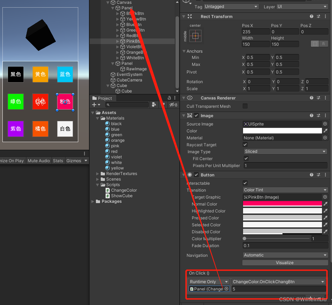Click the Visualize button under Navigation
The height and width of the screenshot is (305, 332).
285,262
